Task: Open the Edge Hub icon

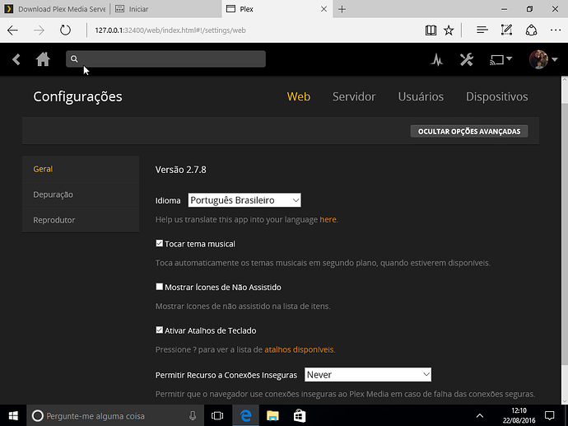Action: point(482,30)
